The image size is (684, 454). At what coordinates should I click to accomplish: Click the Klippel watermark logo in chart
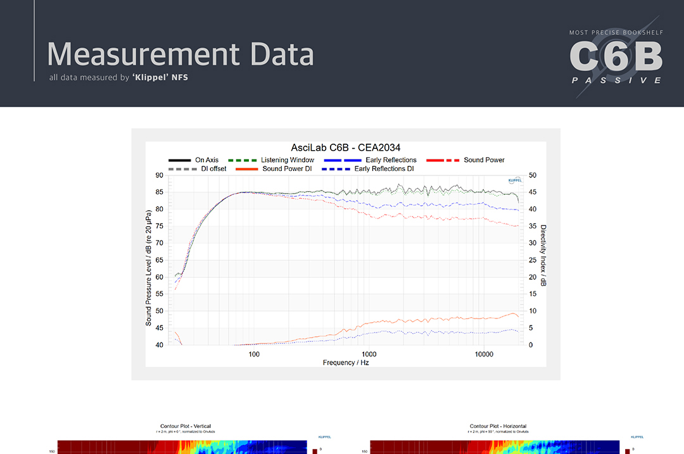coord(515,180)
